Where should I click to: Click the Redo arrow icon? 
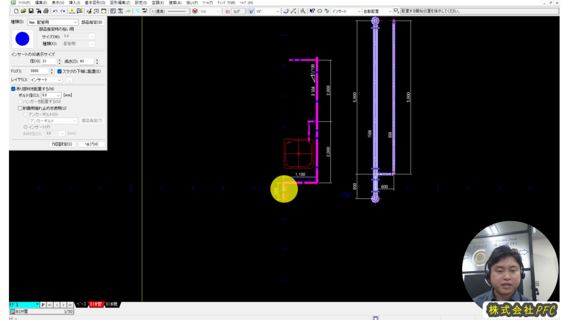coord(62,11)
